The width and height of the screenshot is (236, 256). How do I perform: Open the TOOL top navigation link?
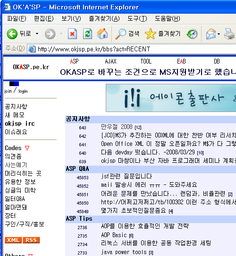pyautogui.click(x=146, y=61)
